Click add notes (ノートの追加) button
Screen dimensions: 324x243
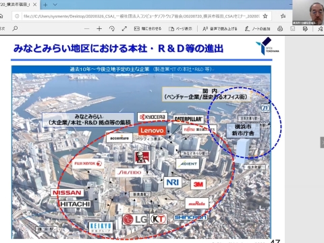point(258,29)
